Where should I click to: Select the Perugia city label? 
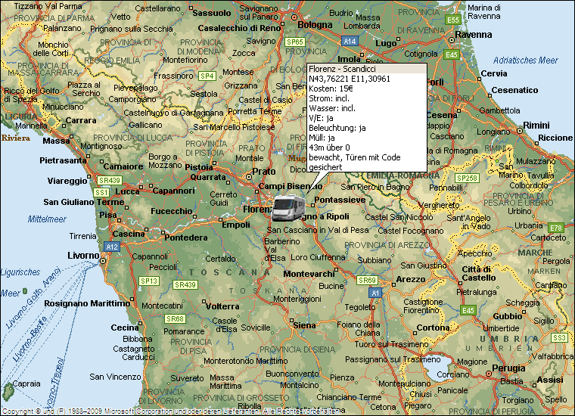[x=508, y=368]
